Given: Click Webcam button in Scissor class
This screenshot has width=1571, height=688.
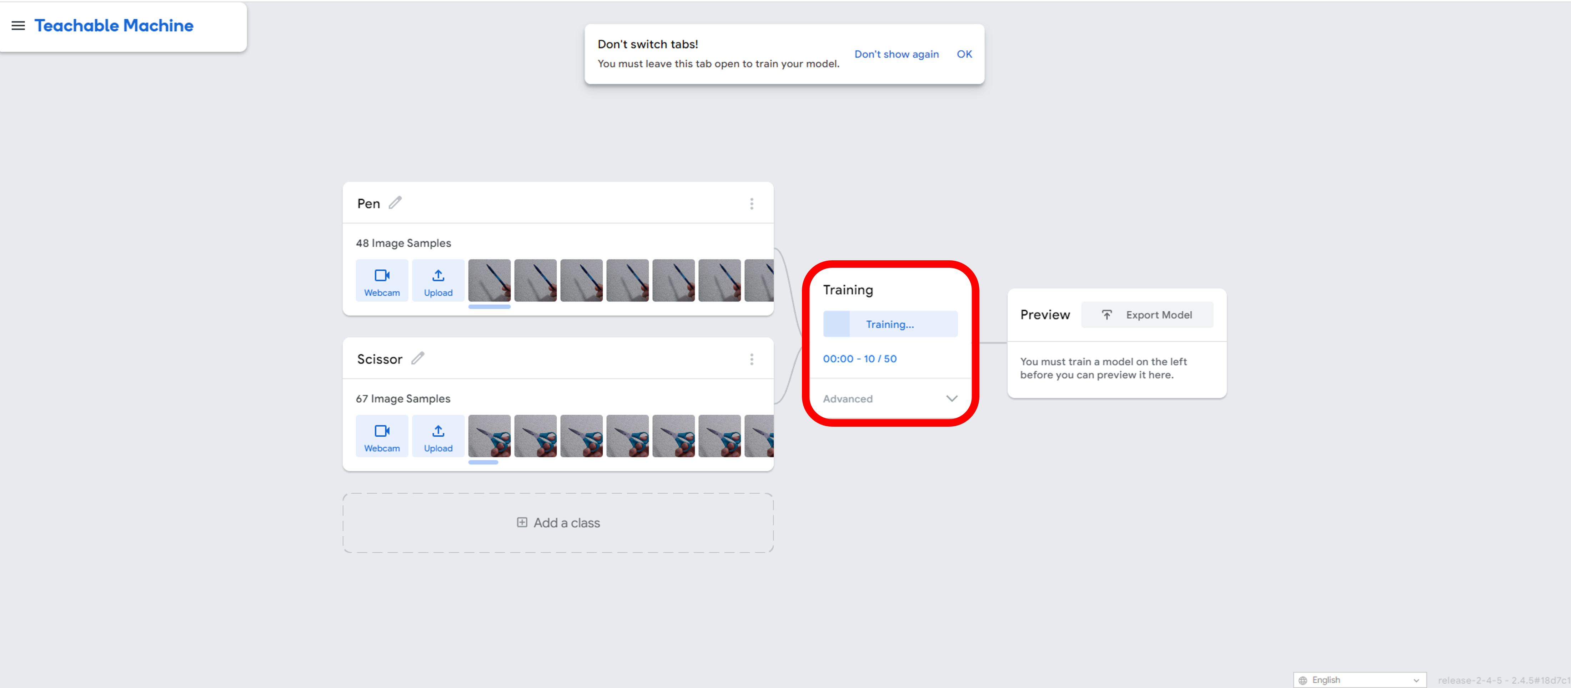Looking at the screenshot, I should click(382, 436).
